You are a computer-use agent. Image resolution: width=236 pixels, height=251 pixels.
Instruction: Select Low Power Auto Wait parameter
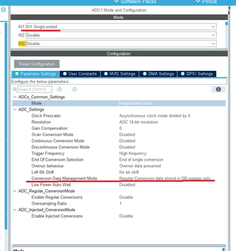pos(51,185)
